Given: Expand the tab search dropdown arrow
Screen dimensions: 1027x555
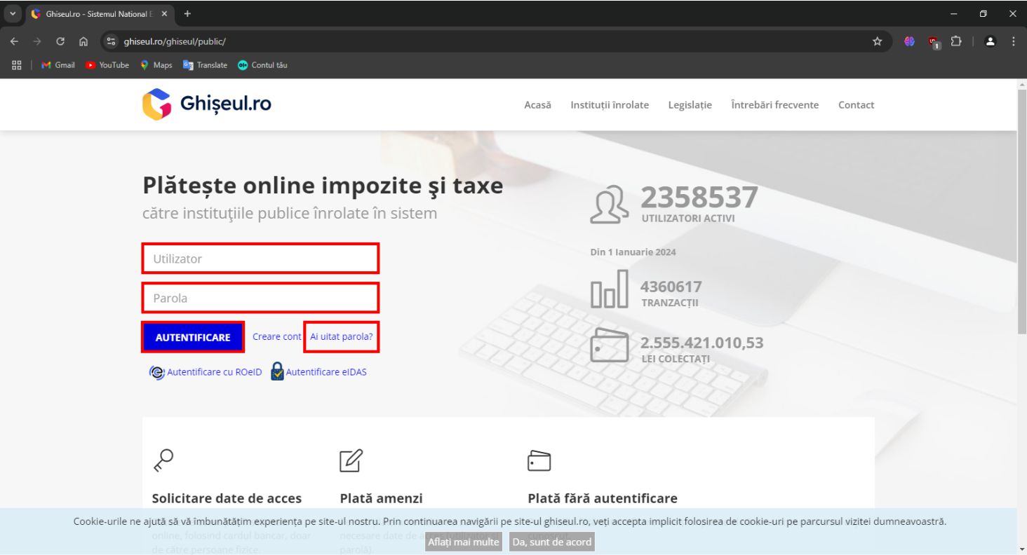Looking at the screenshot, I should [12, 14].
